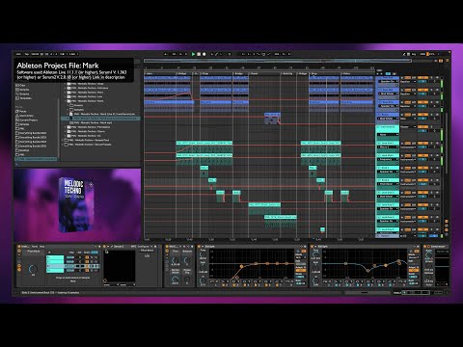Click the Instrument Rack macro knob
The height and width of the screenshot is (347, 463).
(x=33, y=269)
